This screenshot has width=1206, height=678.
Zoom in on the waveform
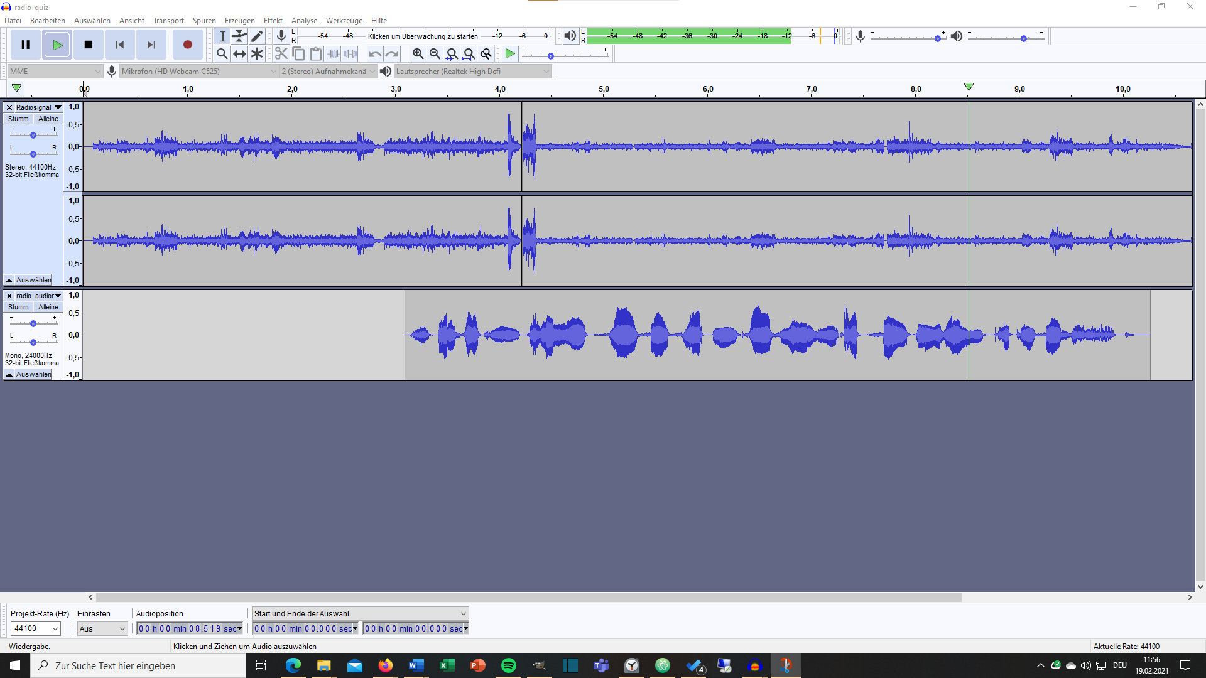point(418,54)
